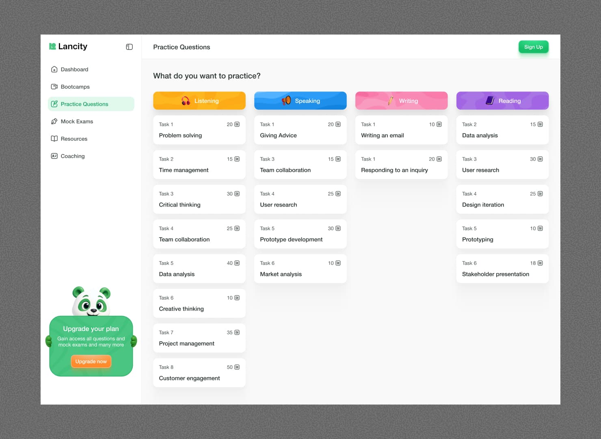Image resolution: width=601 pixels, height=439 pixels.
Task: Click the Lancity panda logo
Action: coord(52,46)
